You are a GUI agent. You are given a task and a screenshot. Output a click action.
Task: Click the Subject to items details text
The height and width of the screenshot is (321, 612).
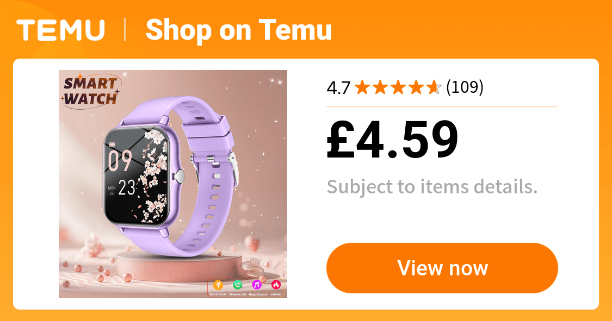click(432, 187)
